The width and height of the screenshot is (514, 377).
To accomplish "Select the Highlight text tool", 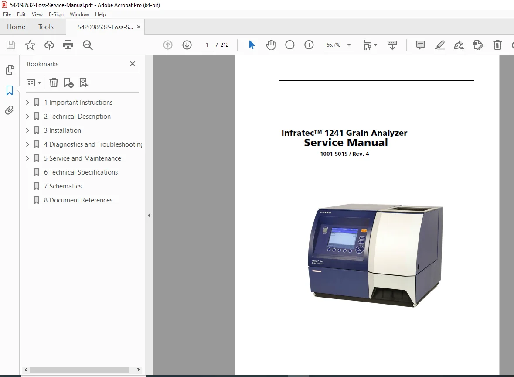I will [x=439, y=45].
